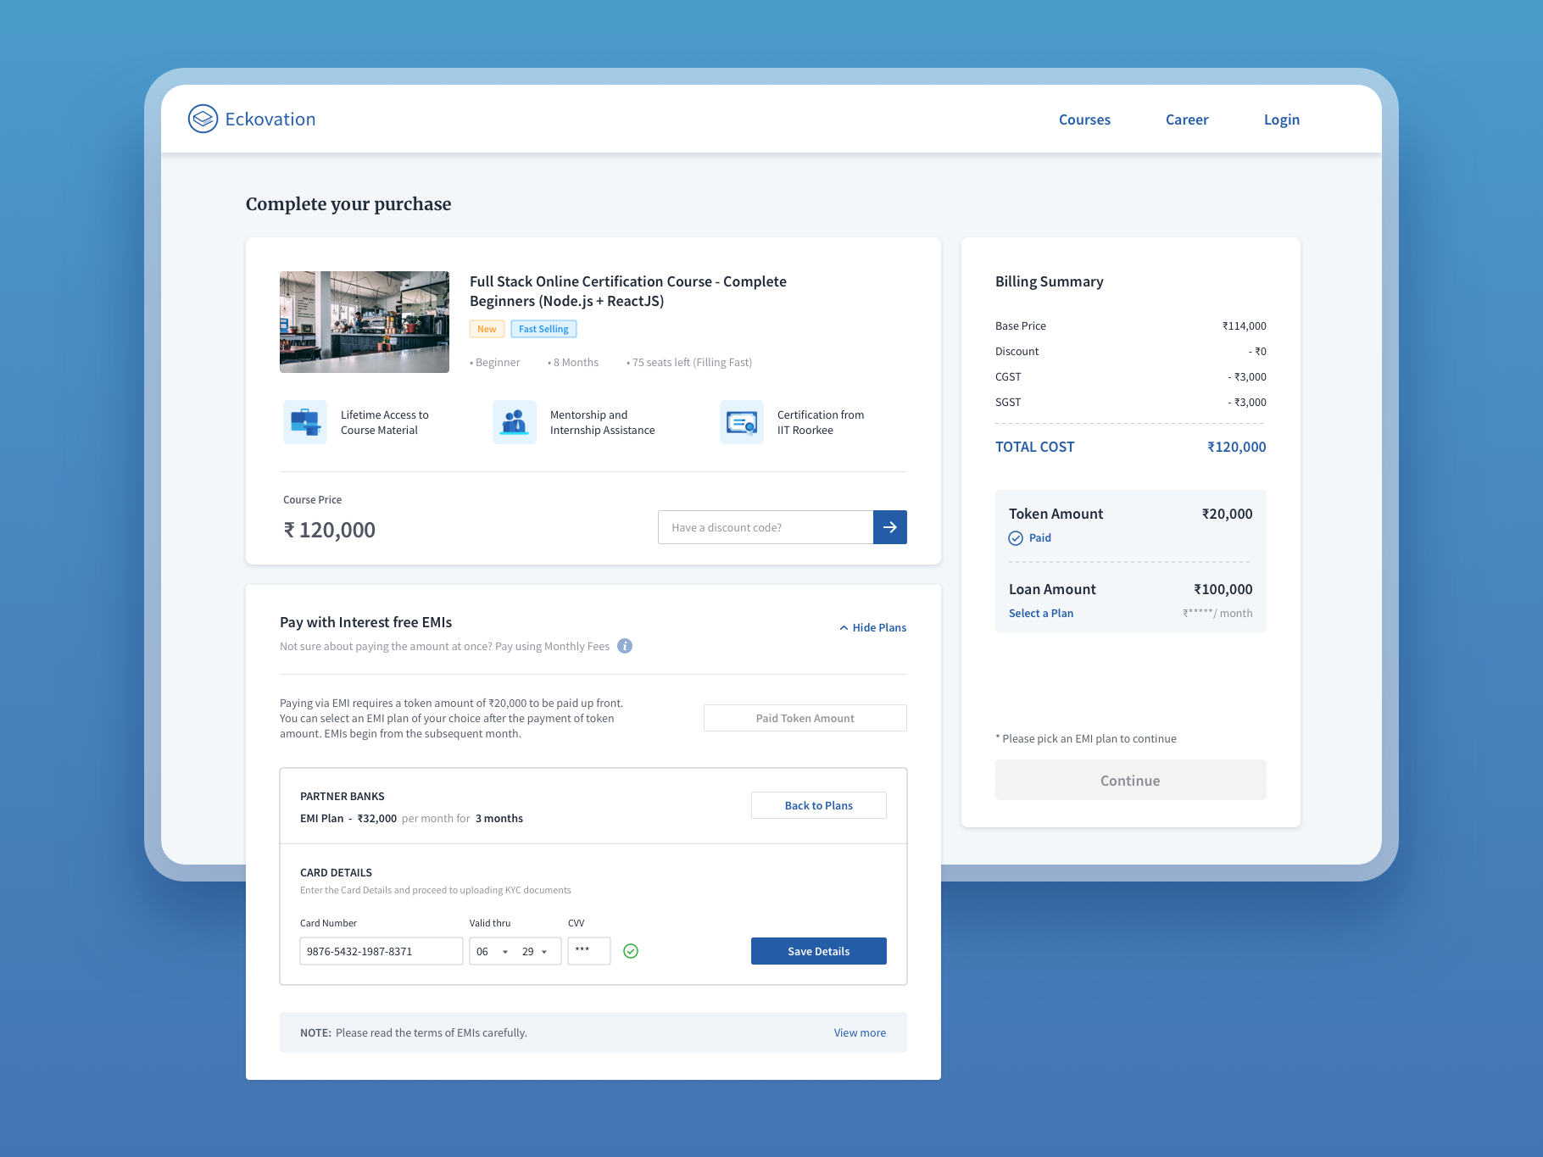Screen dimensions: 1543x1157
Task: Open the Courses menu item
Action: click(x=1084, y=120)
